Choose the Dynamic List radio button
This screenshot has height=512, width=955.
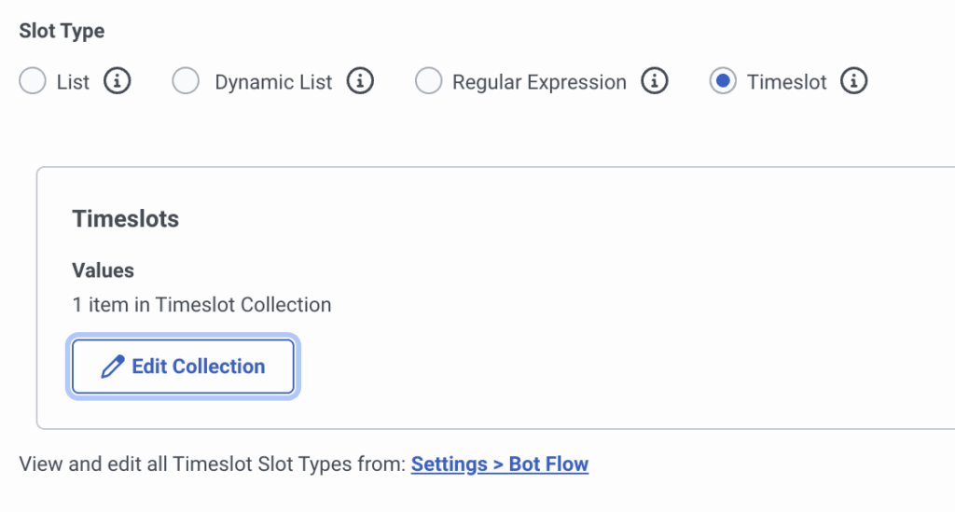coord(186,81)
